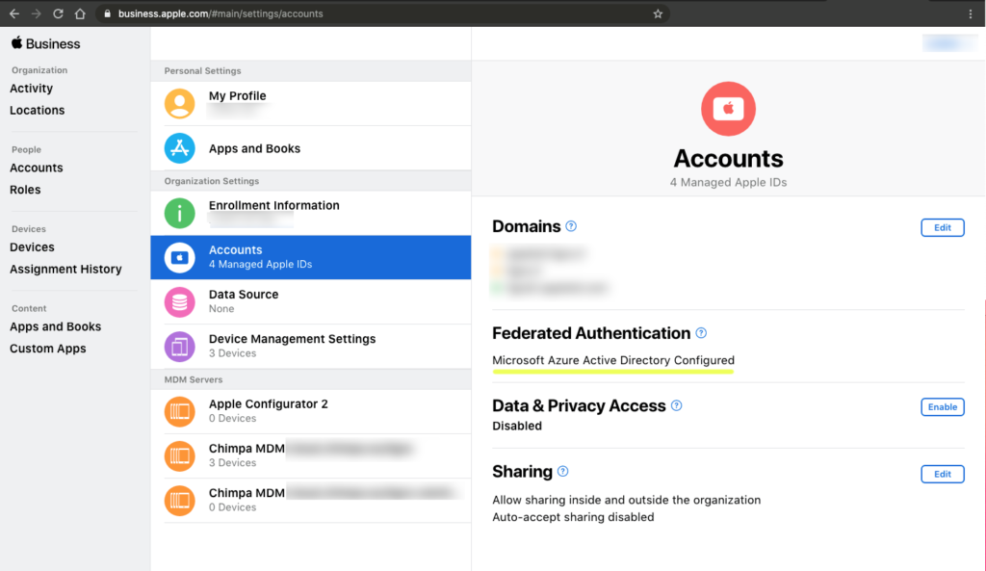This screenshot has height=571, width=986.
Task: Select Device Management Settings row
Action: pyautogui.click(x=311, y=348)
